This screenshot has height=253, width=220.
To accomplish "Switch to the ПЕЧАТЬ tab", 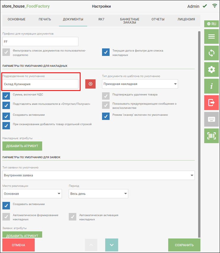I will pyautogui.click(x=45, y=20).
